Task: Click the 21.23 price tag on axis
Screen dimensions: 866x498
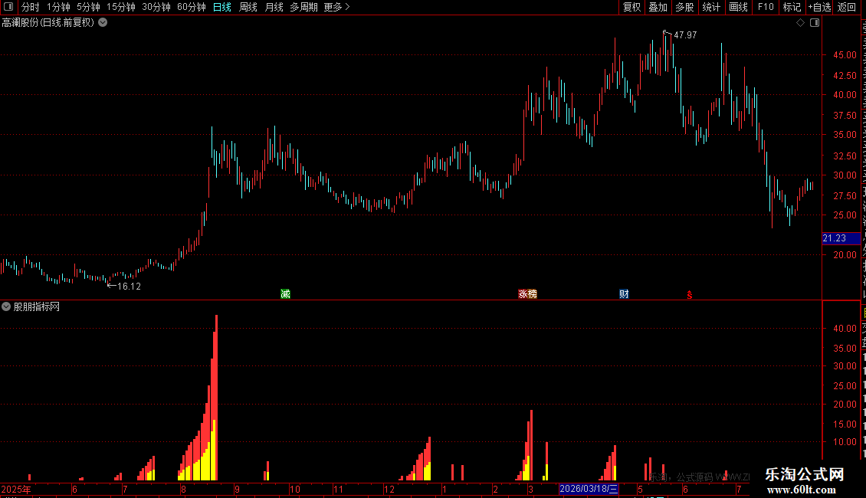Action: click(841, 238)
